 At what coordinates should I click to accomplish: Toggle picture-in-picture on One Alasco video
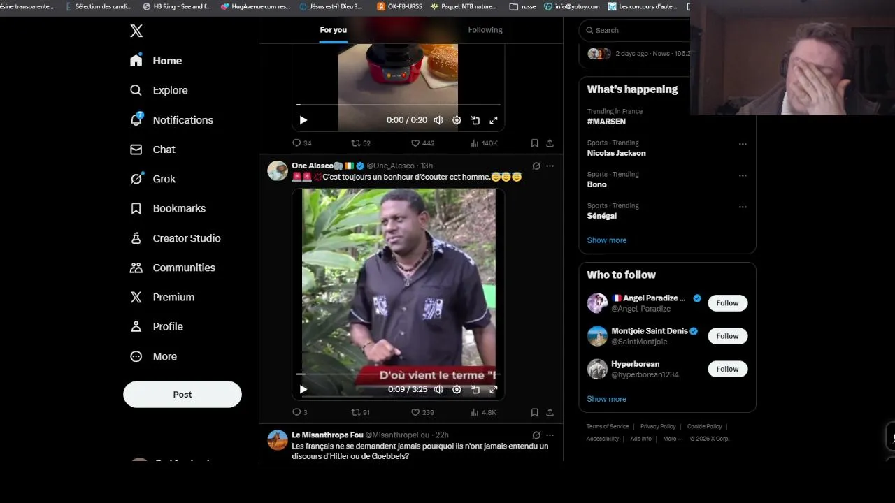(475, 389)
